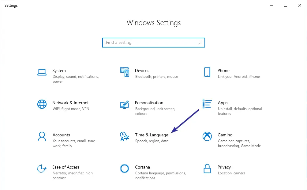Screen dimensions: 307x190
Task: Open Network & Internet using the globe icon
Action: point(42,104)
